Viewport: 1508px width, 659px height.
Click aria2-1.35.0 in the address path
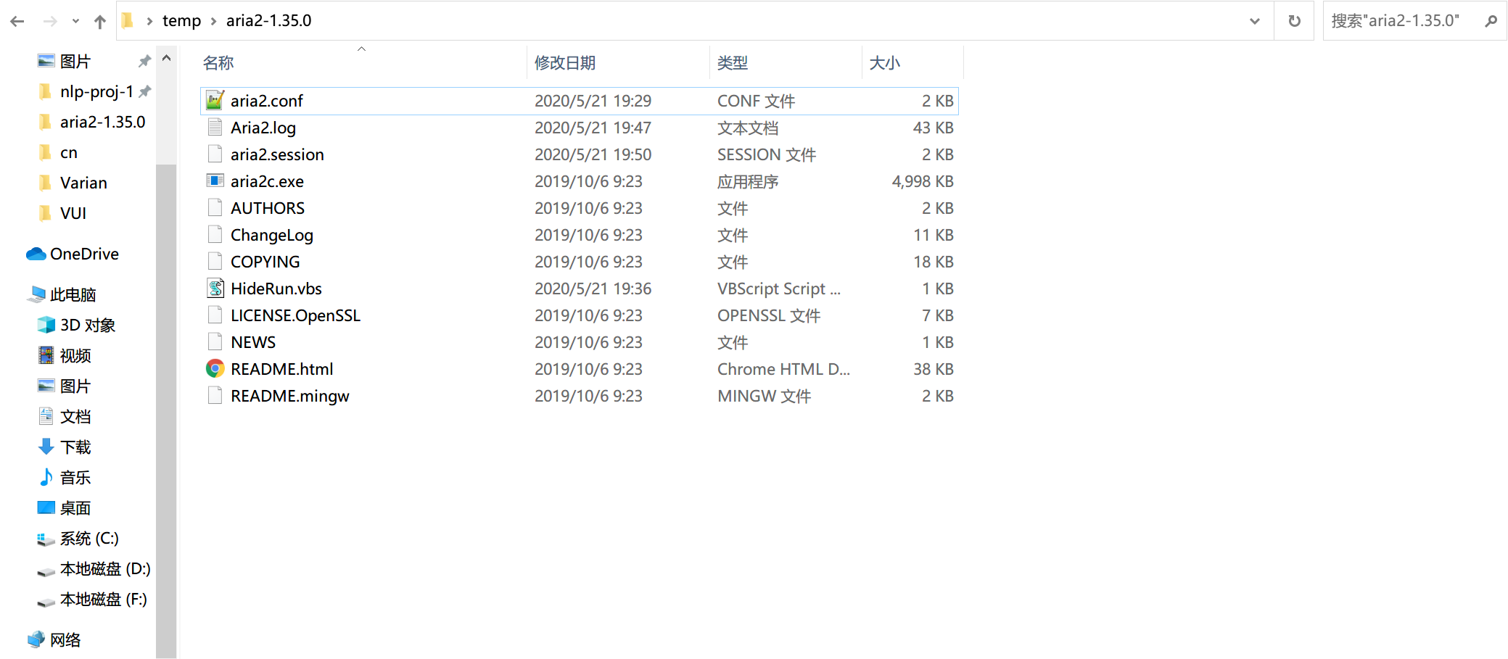268,20
